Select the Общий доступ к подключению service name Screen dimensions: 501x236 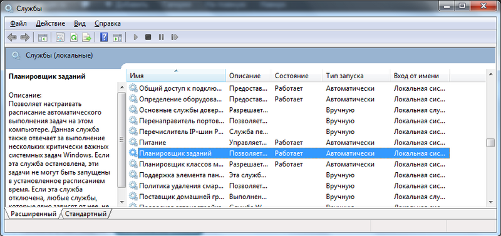tap(180, 88)
